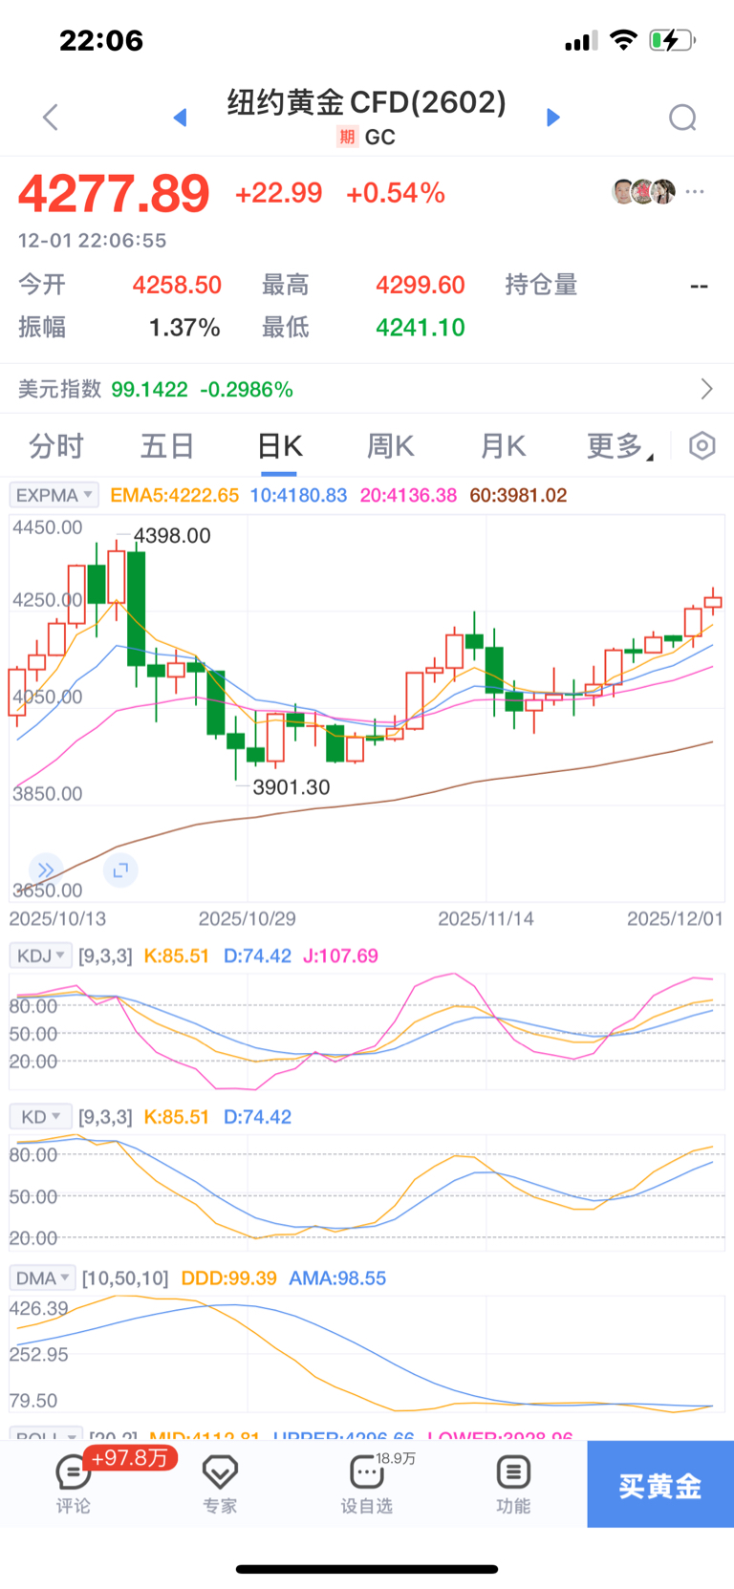Screen dimensions: 734x1589
Task: Tap the 期 futures tag icon
Action: 347,137
